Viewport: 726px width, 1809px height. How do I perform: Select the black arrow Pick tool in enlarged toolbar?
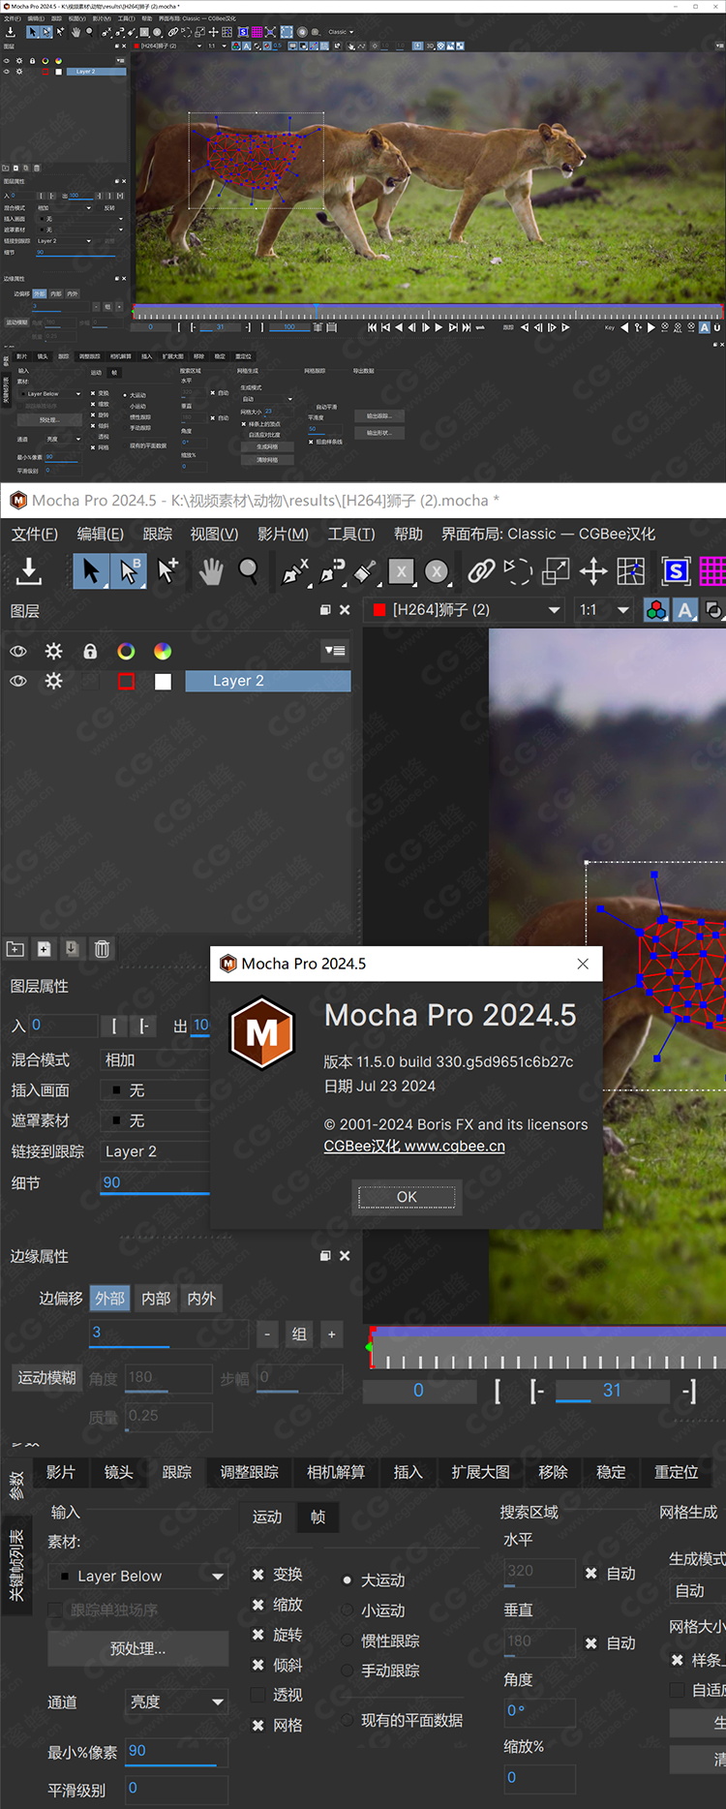91,571
